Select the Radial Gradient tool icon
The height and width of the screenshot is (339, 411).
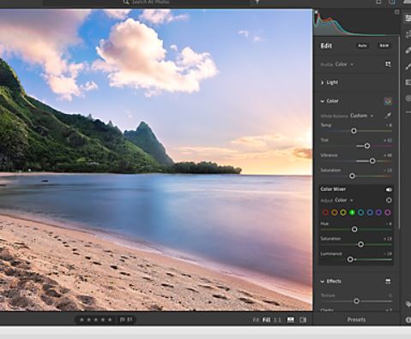pos(408,98)
